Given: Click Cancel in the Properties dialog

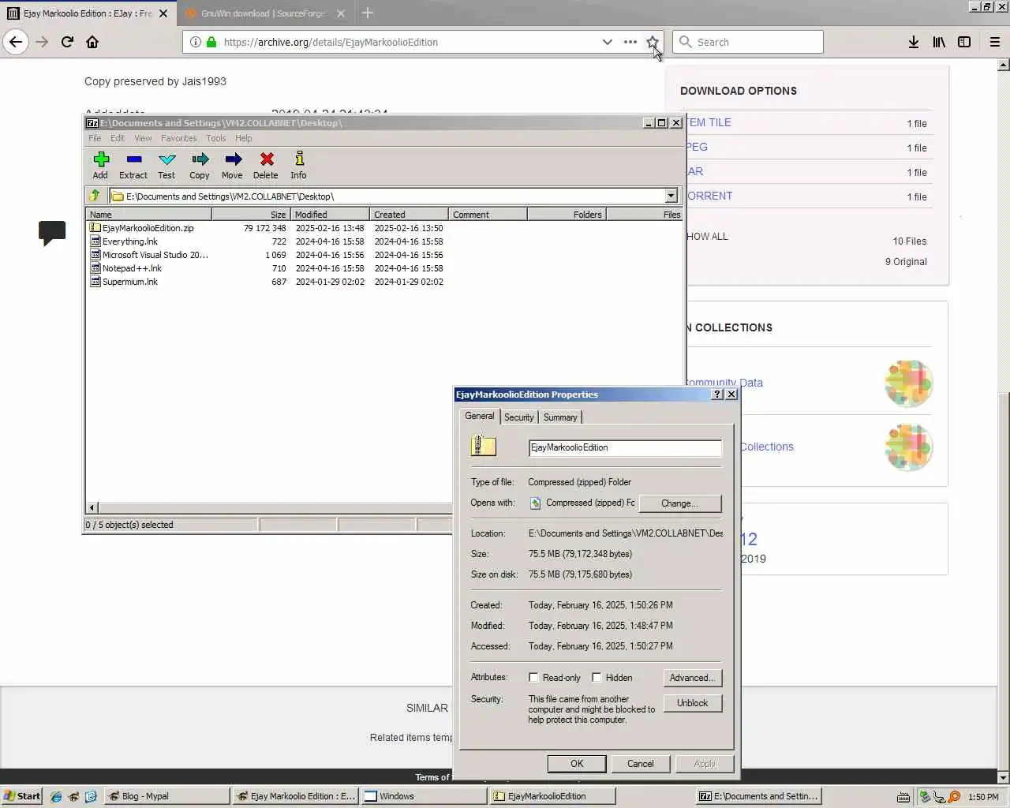Looking at the screenshot, I should (641, 763).
